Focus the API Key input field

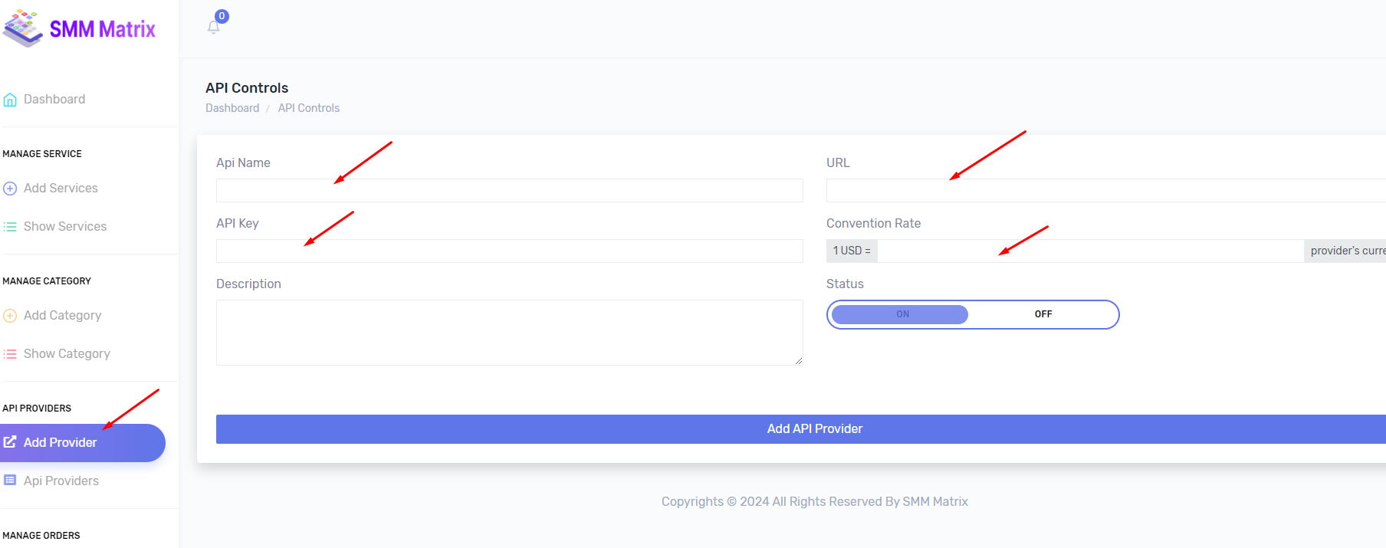(510, 251)
